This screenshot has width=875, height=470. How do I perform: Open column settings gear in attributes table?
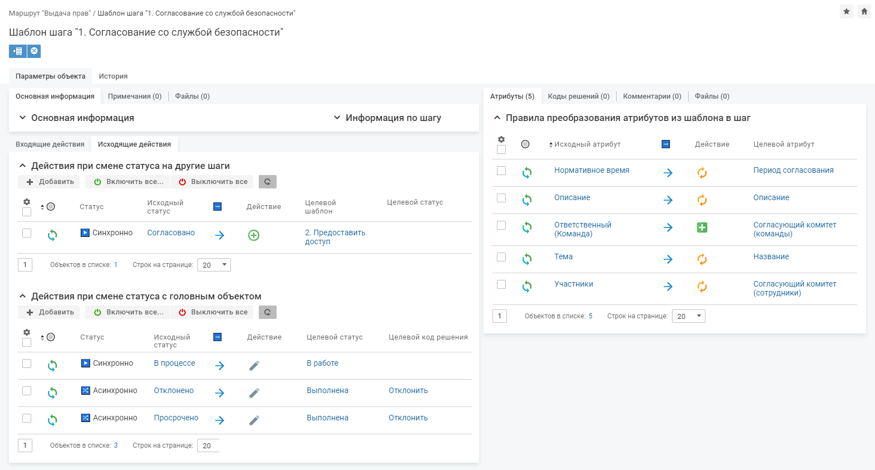(501, 139)
